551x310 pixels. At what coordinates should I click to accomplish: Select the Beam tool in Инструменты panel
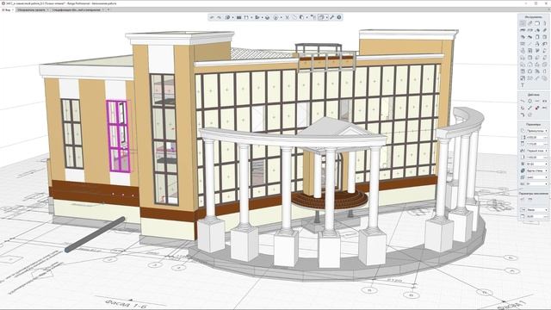pos(523,30)
